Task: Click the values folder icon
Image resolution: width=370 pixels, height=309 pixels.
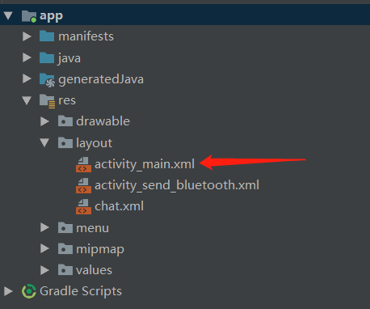Action: (65, 269)
